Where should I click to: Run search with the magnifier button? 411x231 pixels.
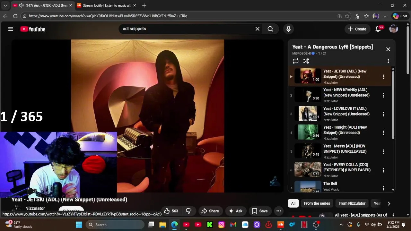(270, 29)
